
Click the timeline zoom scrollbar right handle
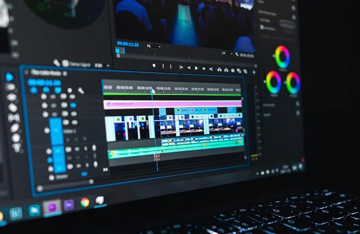[x=91, y=182]
